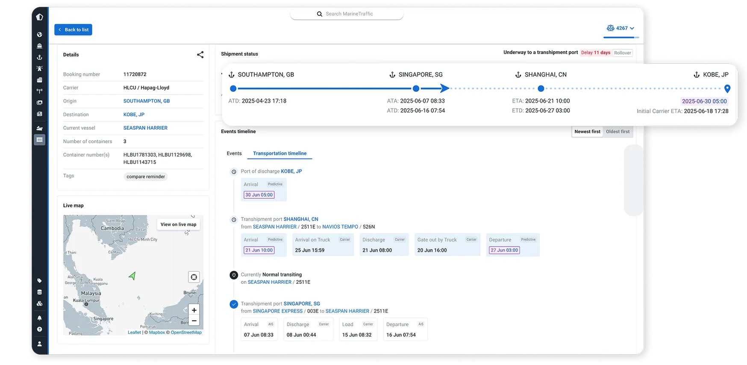Open the SOUTHAMPTON, GB origin link
The width and height of the screenshot is (747, 365).
(147, 101)
